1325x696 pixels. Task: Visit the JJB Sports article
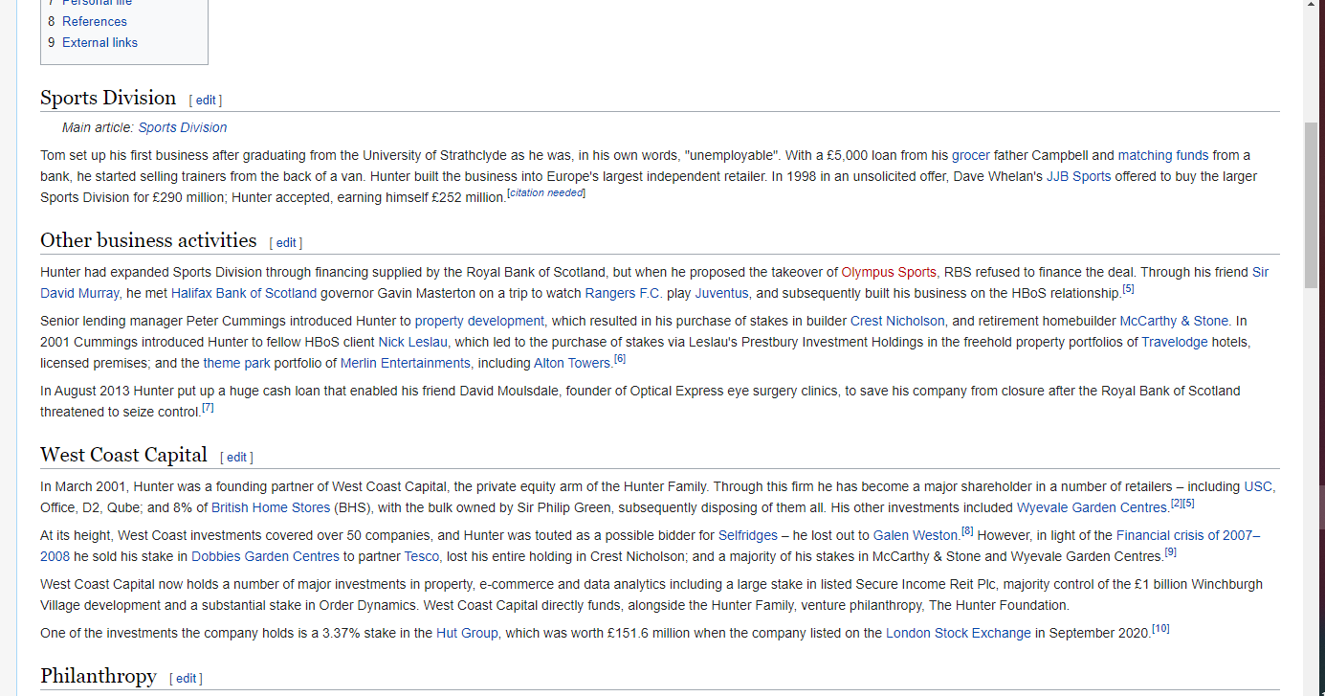[1078, 176]
